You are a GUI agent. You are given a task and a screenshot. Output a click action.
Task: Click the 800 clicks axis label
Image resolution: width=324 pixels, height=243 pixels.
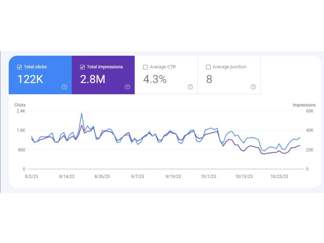pos(22,150)
